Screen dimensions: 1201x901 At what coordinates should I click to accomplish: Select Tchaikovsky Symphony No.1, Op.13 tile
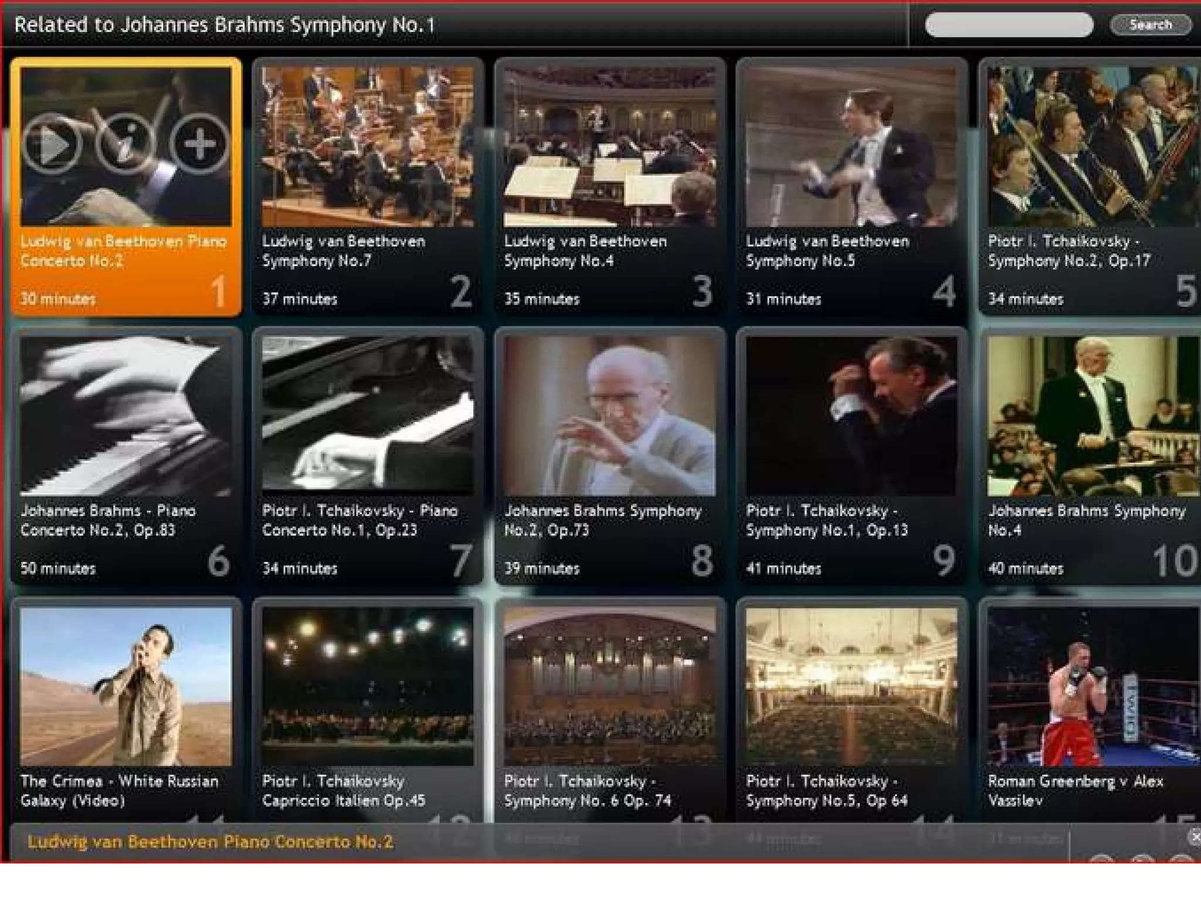click(851, 416)
